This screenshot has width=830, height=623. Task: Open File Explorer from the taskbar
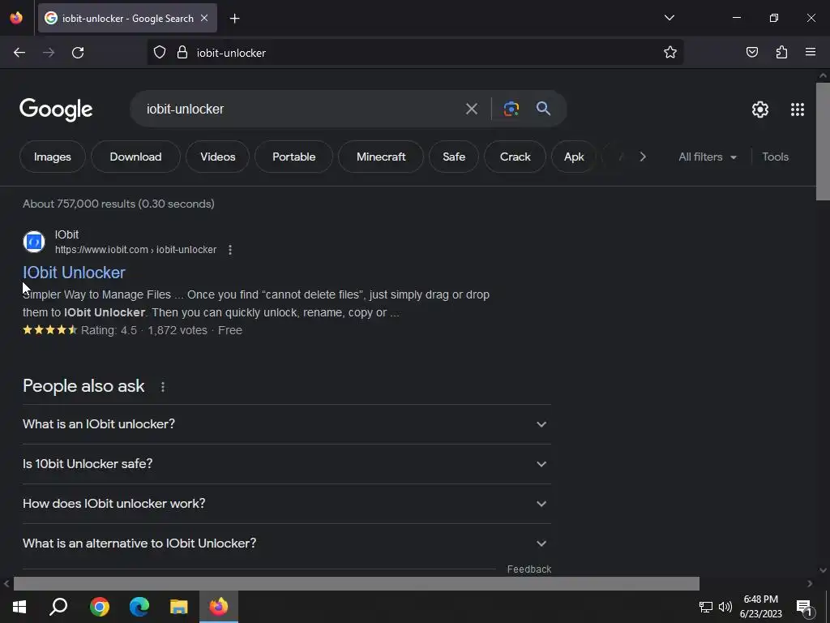[x=179, y=607]
